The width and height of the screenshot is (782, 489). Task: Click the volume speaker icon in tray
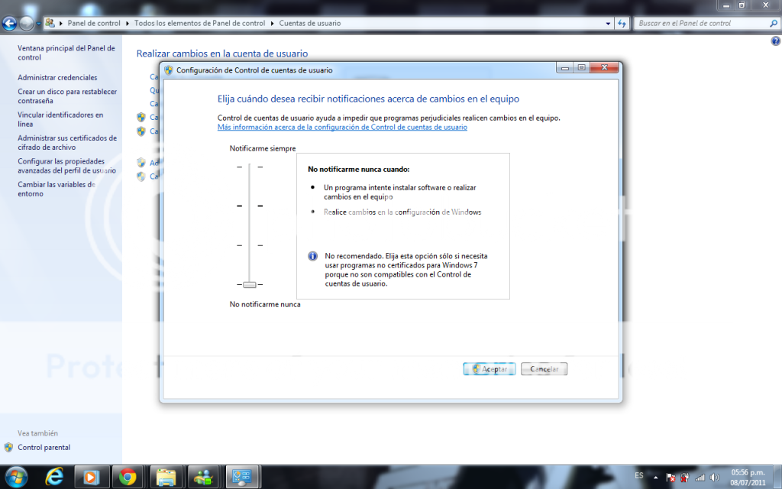click(x=715, y=478)
